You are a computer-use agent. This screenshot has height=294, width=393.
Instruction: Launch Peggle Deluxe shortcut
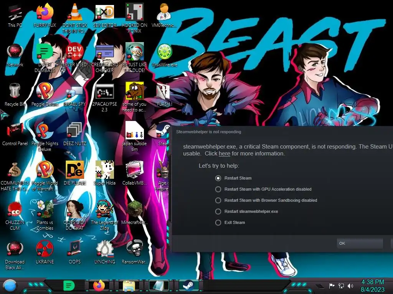pyautogui.click(x=45, y=95)
